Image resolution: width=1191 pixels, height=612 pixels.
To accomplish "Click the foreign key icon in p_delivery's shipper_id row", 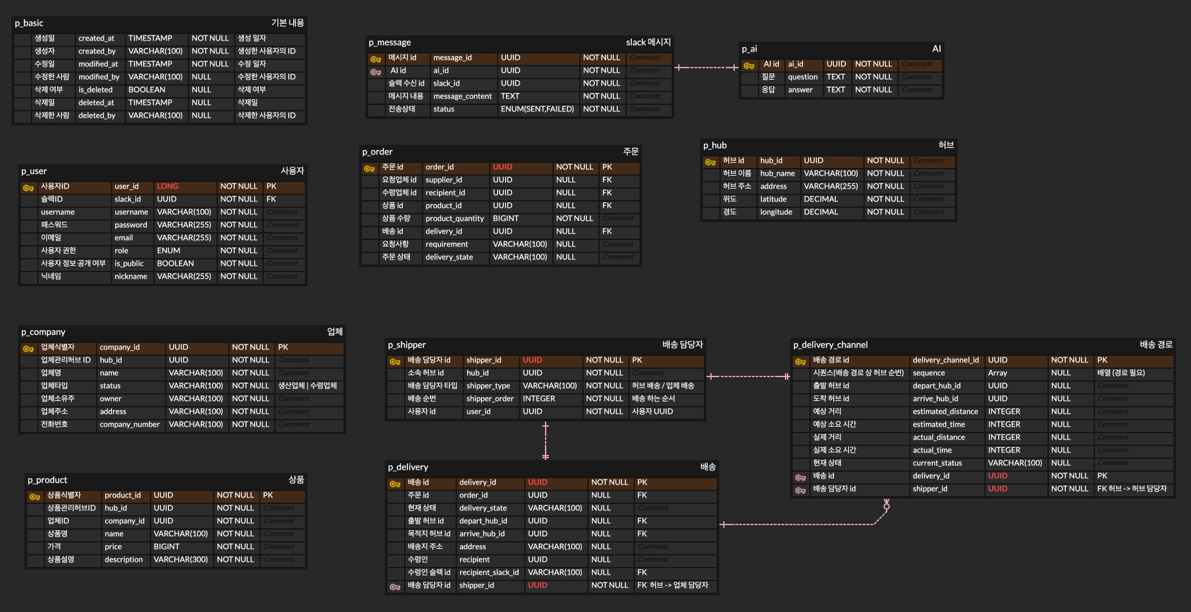I will click(395, 586).
